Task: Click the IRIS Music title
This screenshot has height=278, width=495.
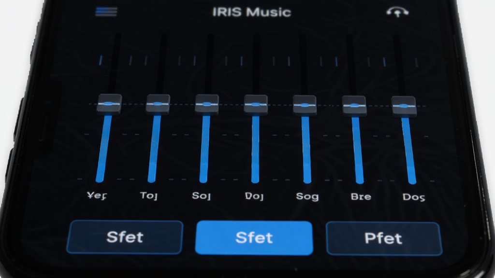Action: tap(251, 12)
